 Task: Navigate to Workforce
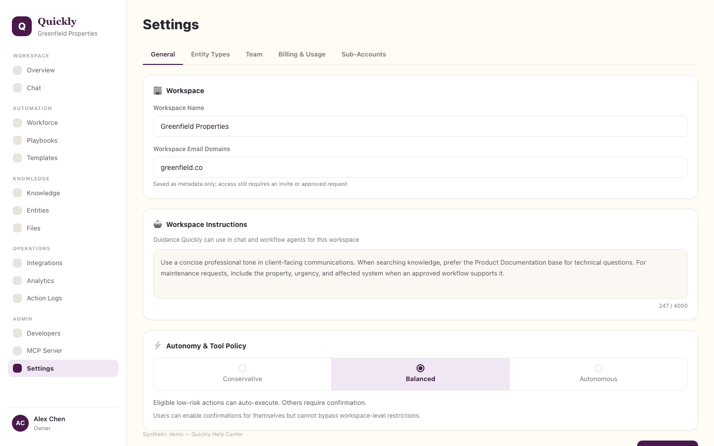(63, 123)
